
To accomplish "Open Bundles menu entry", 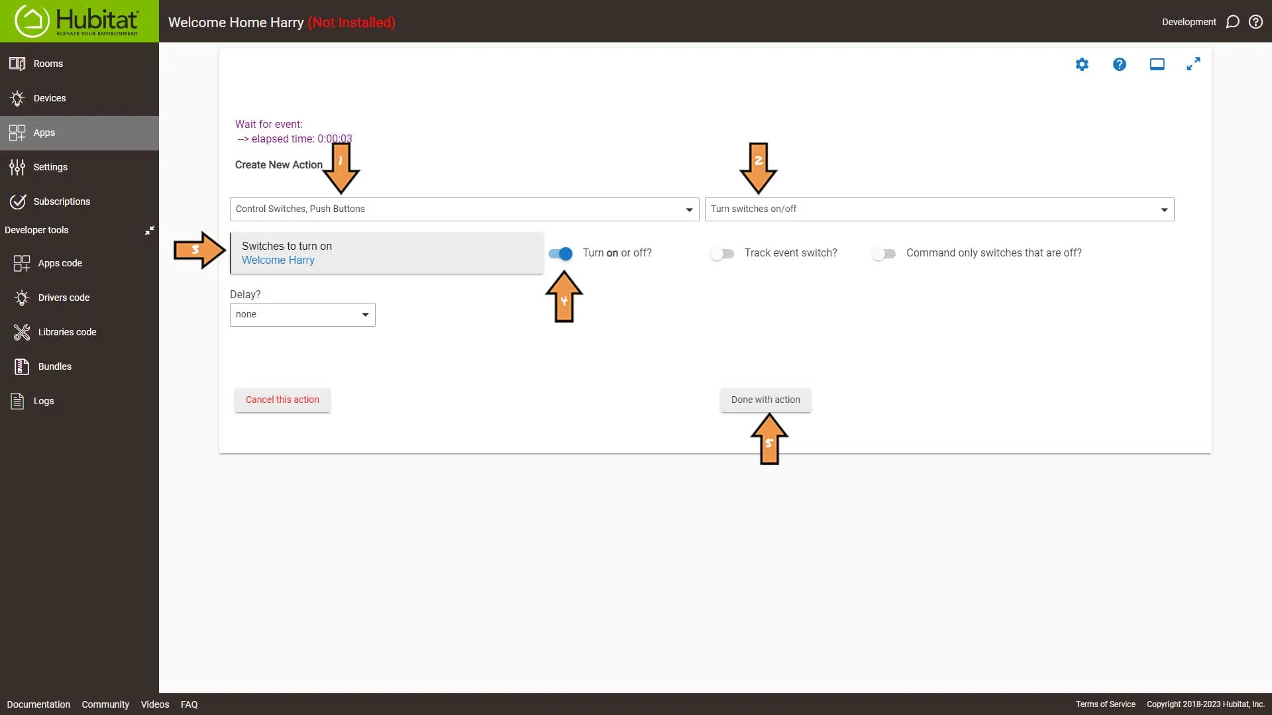I will coord(55,366).
